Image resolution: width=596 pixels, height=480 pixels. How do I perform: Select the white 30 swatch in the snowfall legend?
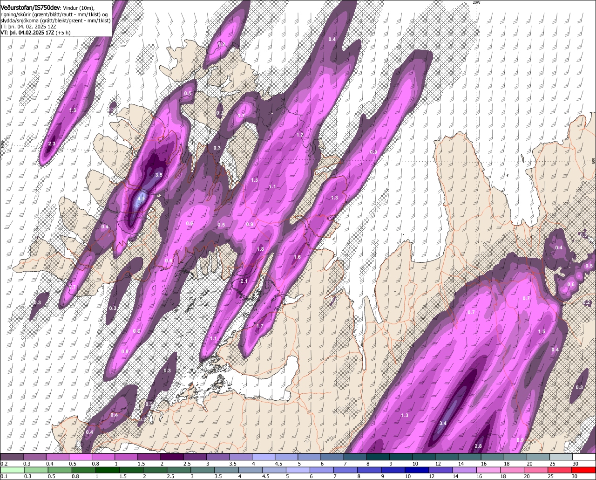click(x=584, y=457)
